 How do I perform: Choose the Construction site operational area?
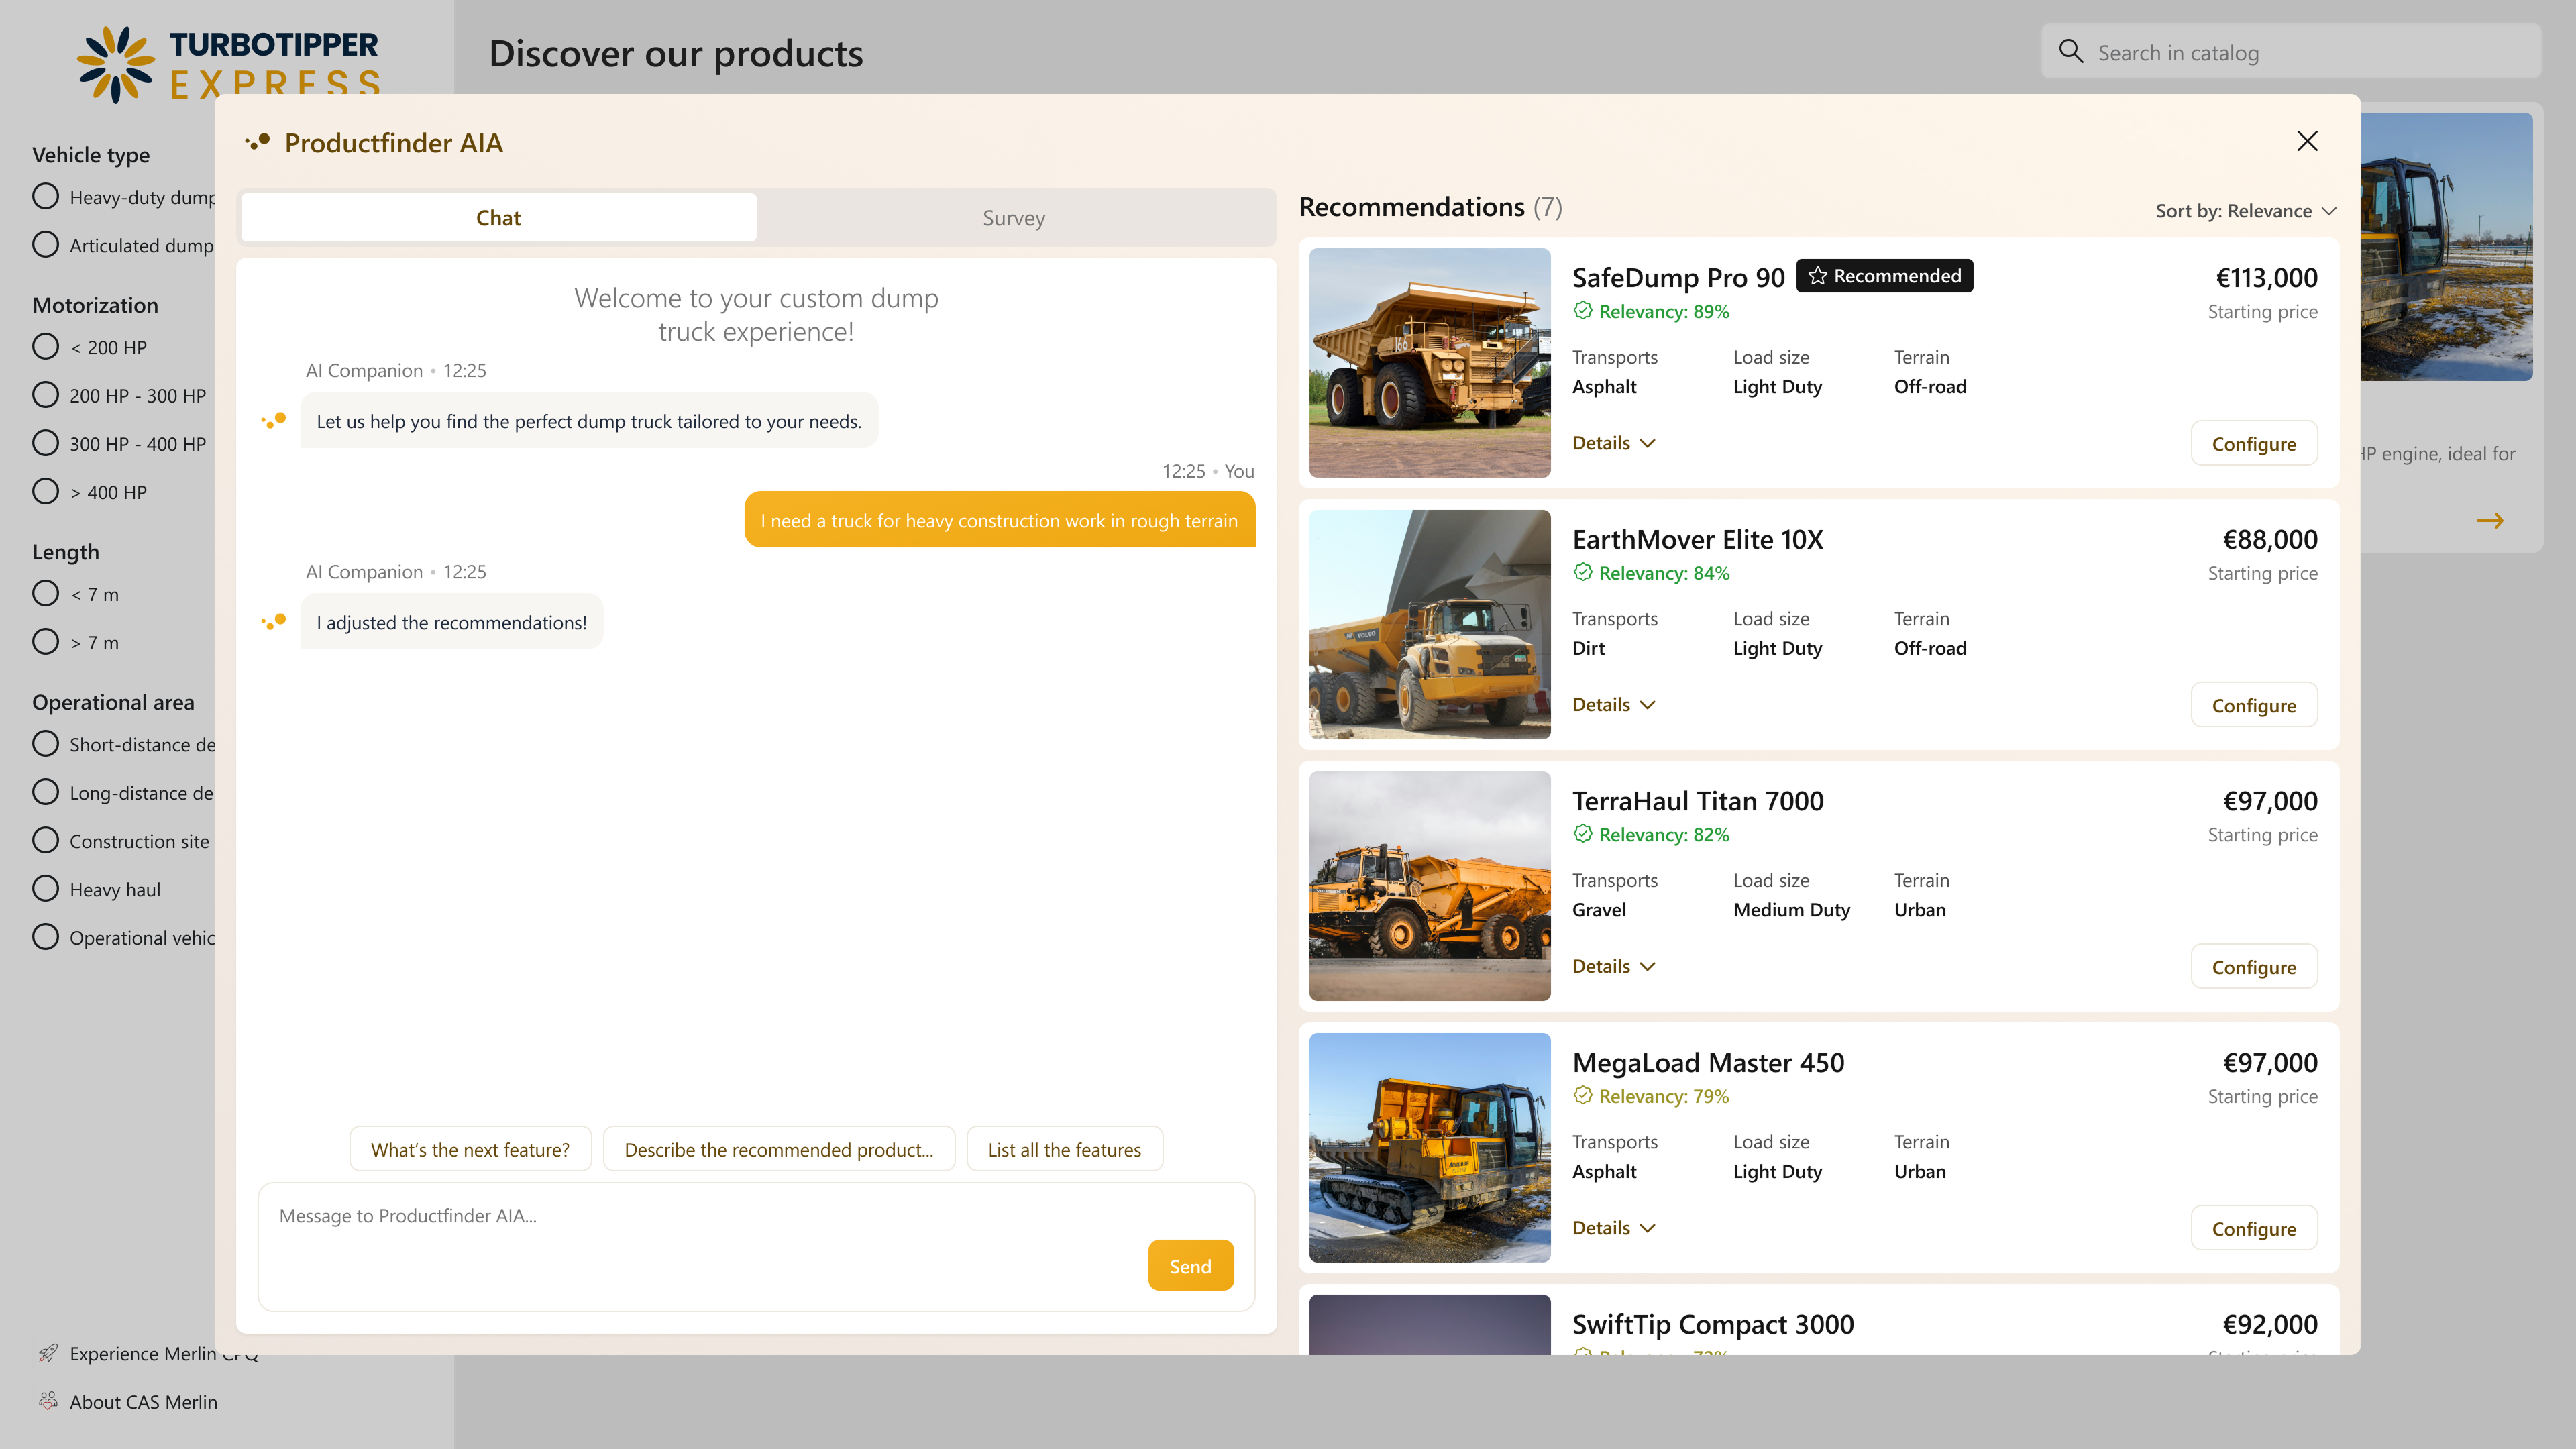tap(45, 840)
